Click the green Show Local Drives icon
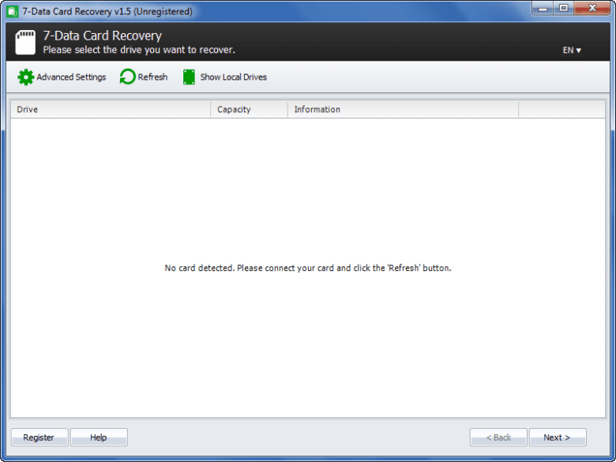The height and width of the screenshot is (462, 616). tap(189, 77)
